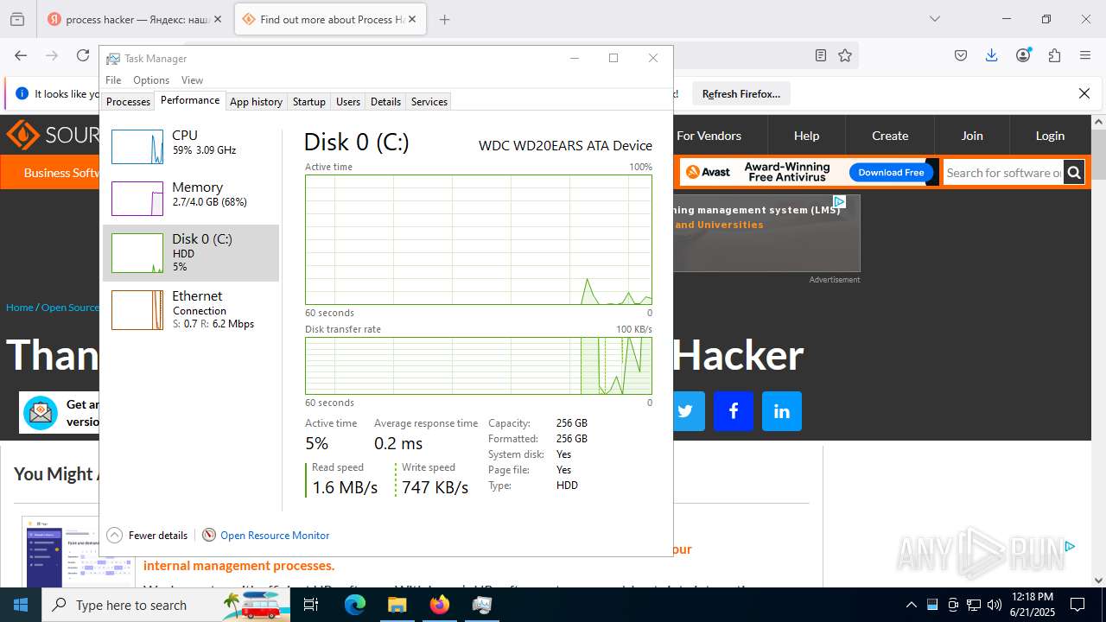This screenshot has height=622, width=1106.
Task: Share on LinkedIn icon button
Action: click(782, 411)
